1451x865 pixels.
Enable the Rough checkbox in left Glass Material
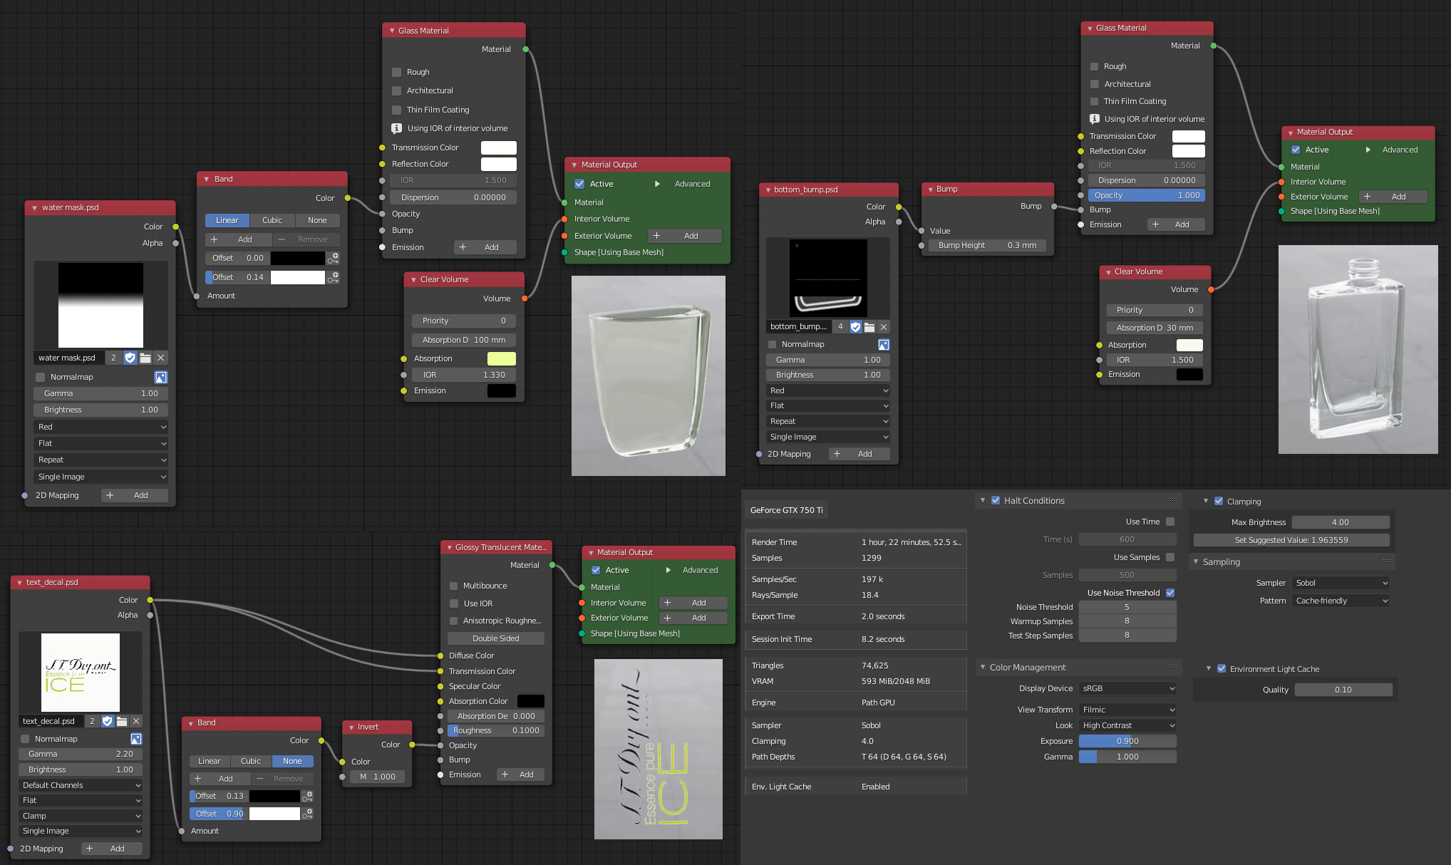click(397, 72)
